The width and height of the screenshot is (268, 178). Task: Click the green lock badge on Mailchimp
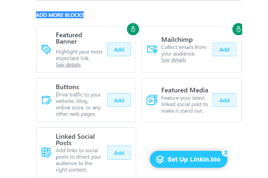click(x=238, y=29)
